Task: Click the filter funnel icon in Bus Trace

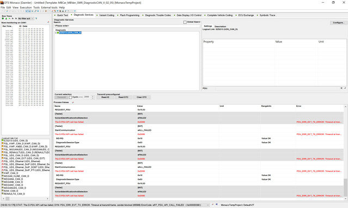Action: [36, 19]
